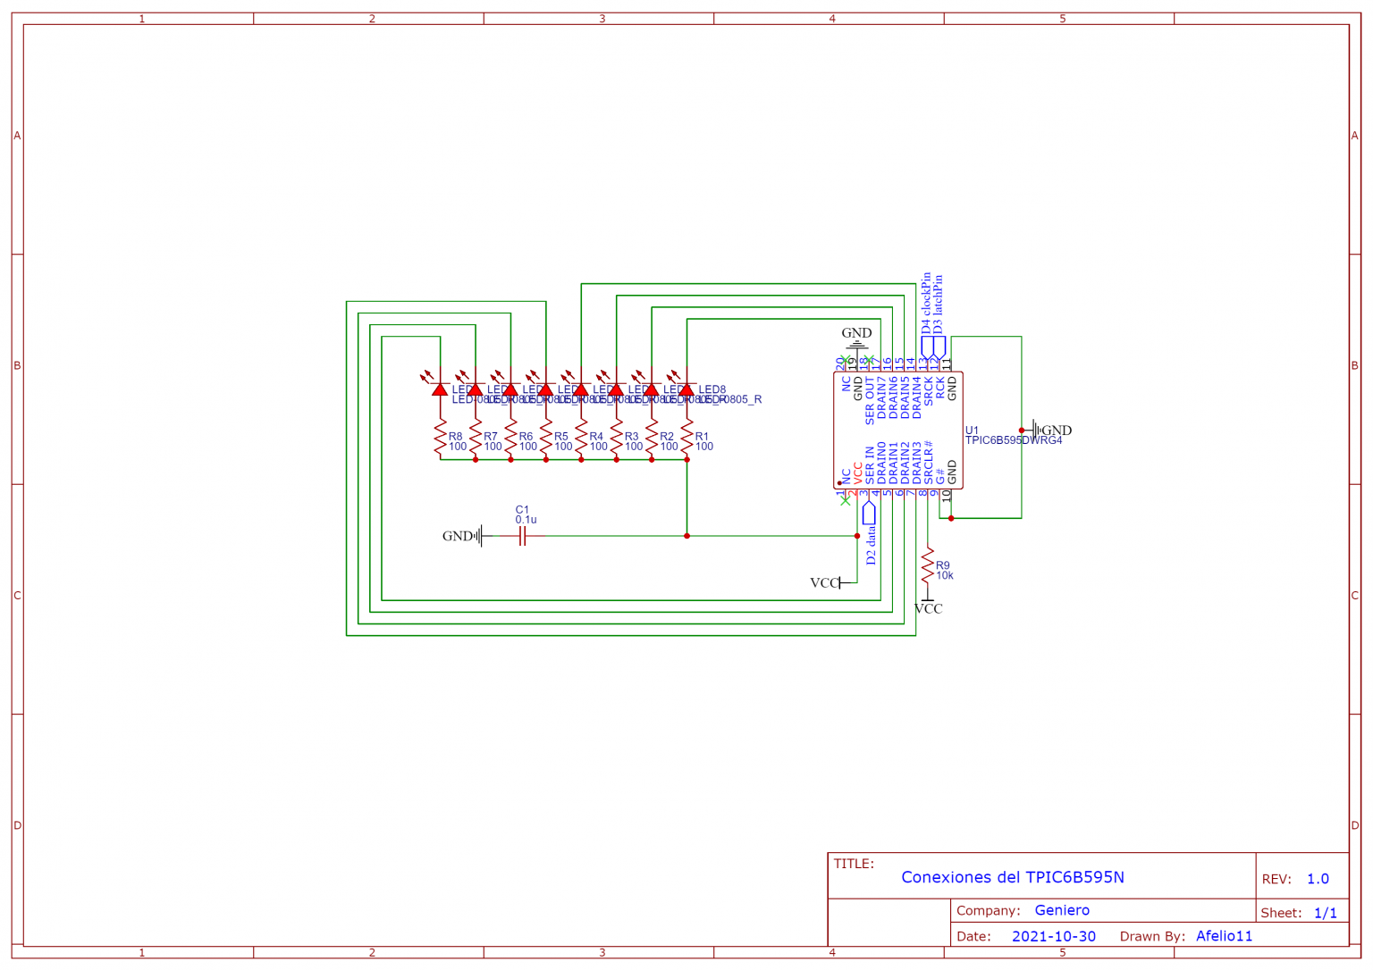The image size is (1373, 970).
Task: Select the drawn by name Afelio11
Action: [x=1225, y=936]
